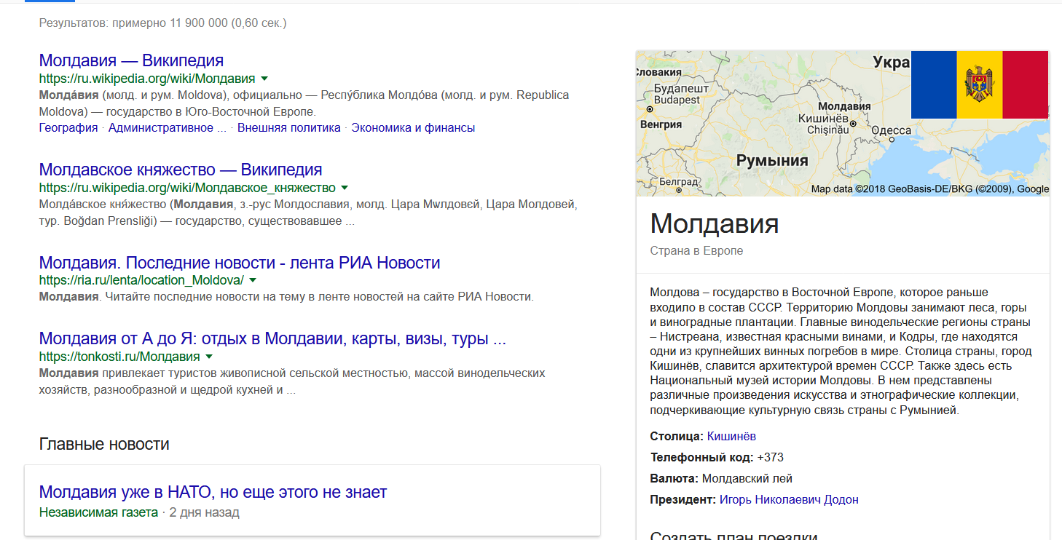The width and height of the screenshot is (1062, 540).
Task: Expand dropdown arrow beside Молдавское_княжество URL
Action: (345, 188)
